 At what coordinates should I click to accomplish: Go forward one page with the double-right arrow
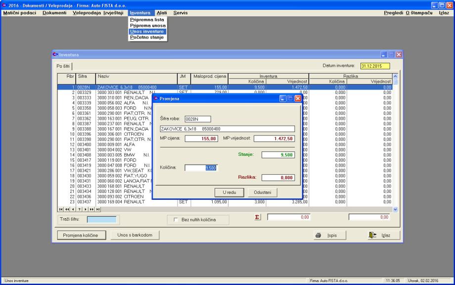[x=91, y=209]
